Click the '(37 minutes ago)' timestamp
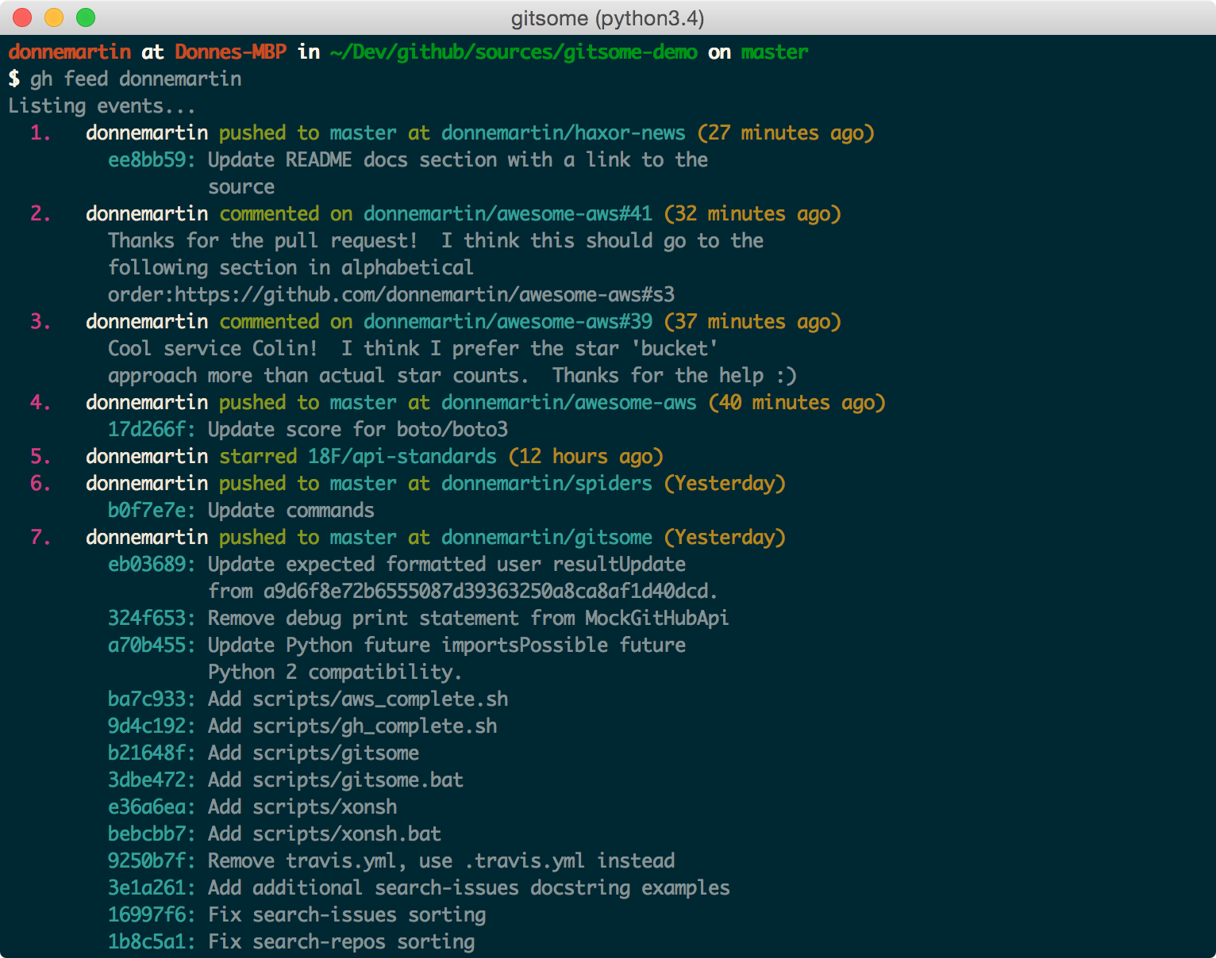 (752, 322)
